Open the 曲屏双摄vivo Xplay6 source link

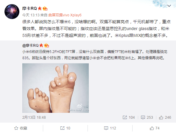65,15
